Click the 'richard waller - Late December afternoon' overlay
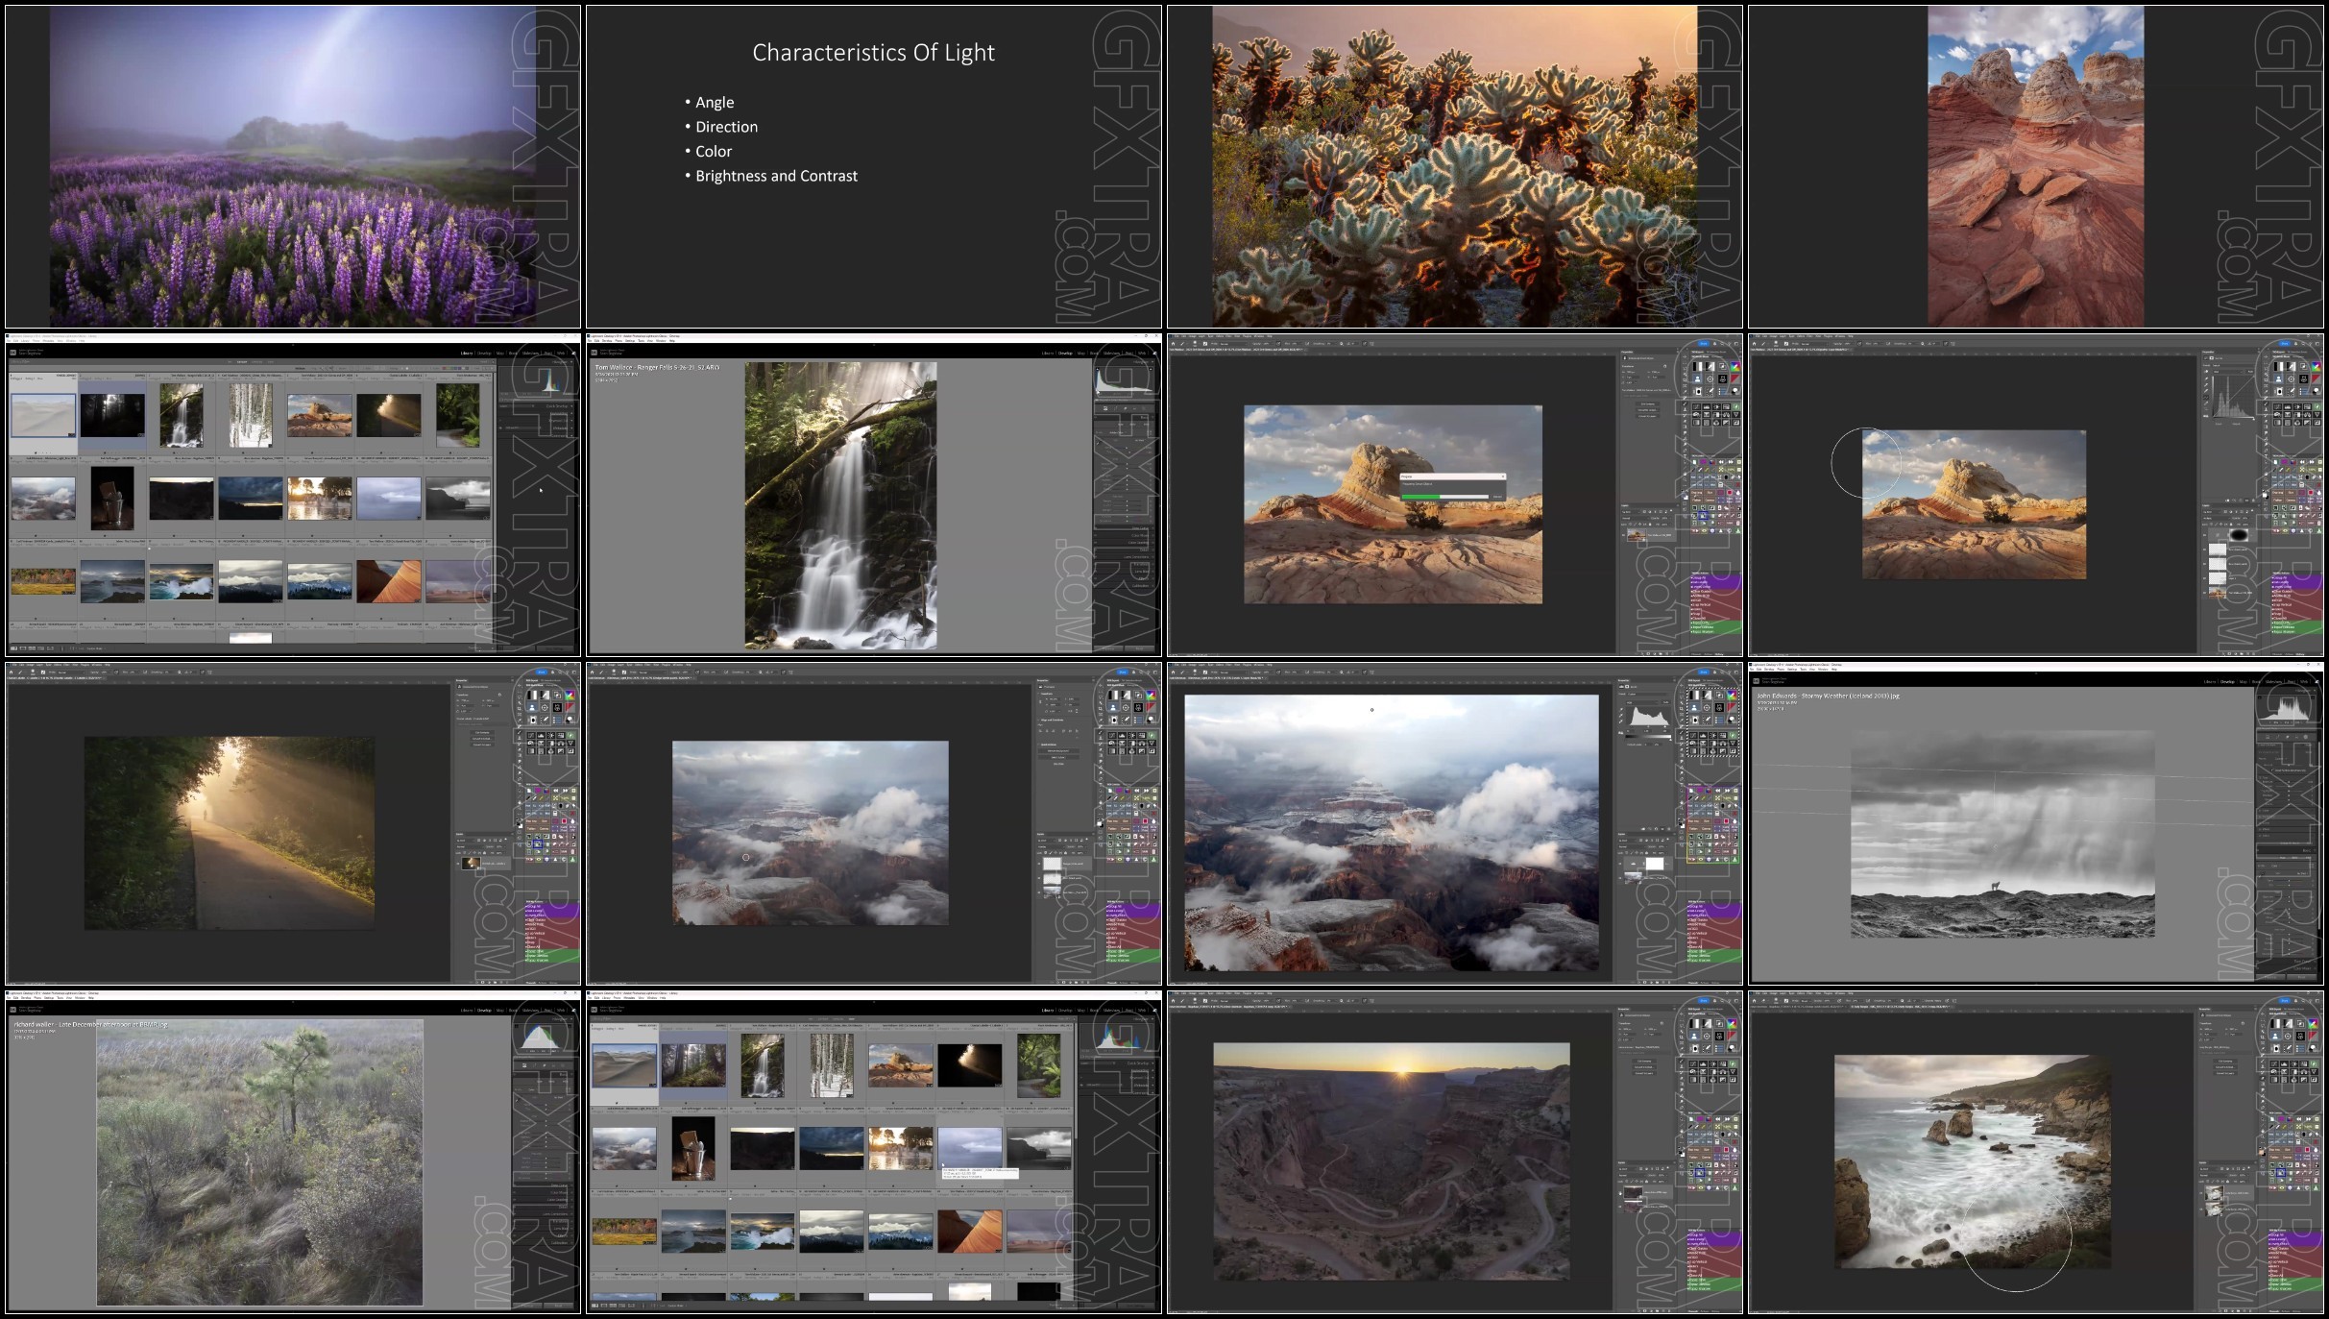 (x=90, y=1024)
